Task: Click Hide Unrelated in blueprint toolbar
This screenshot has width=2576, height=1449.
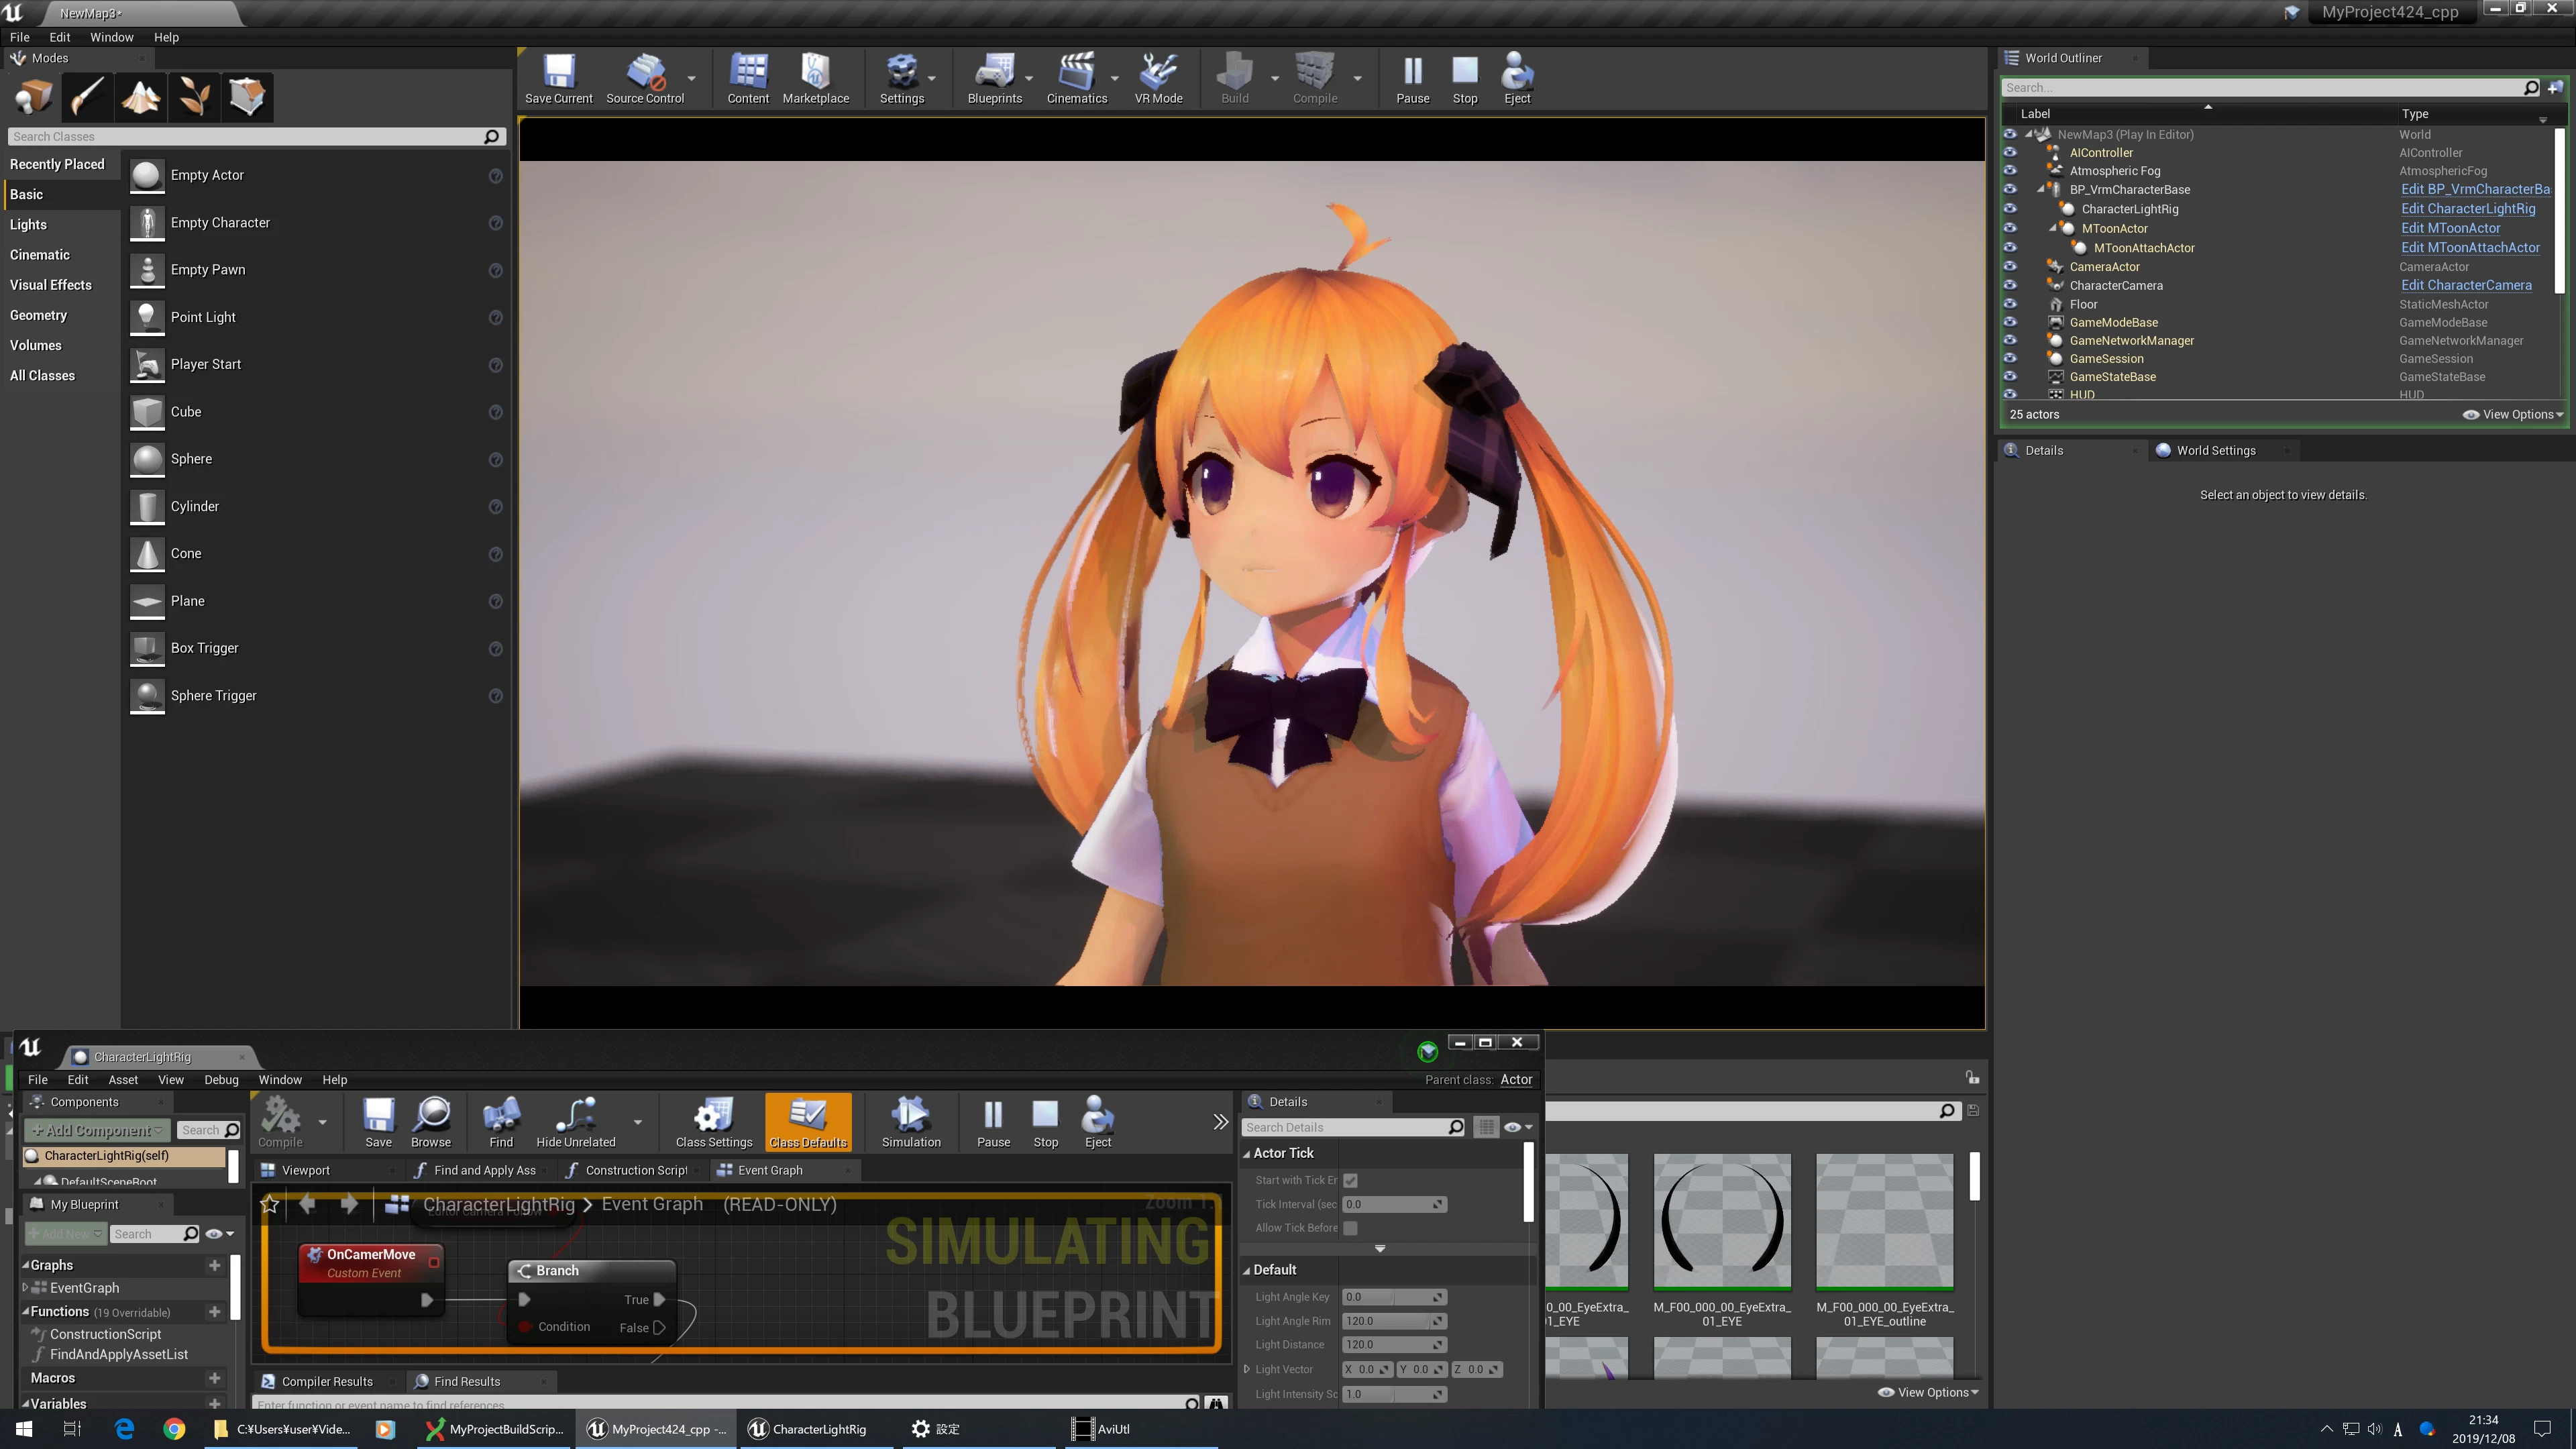Action: pos(576,1121)
